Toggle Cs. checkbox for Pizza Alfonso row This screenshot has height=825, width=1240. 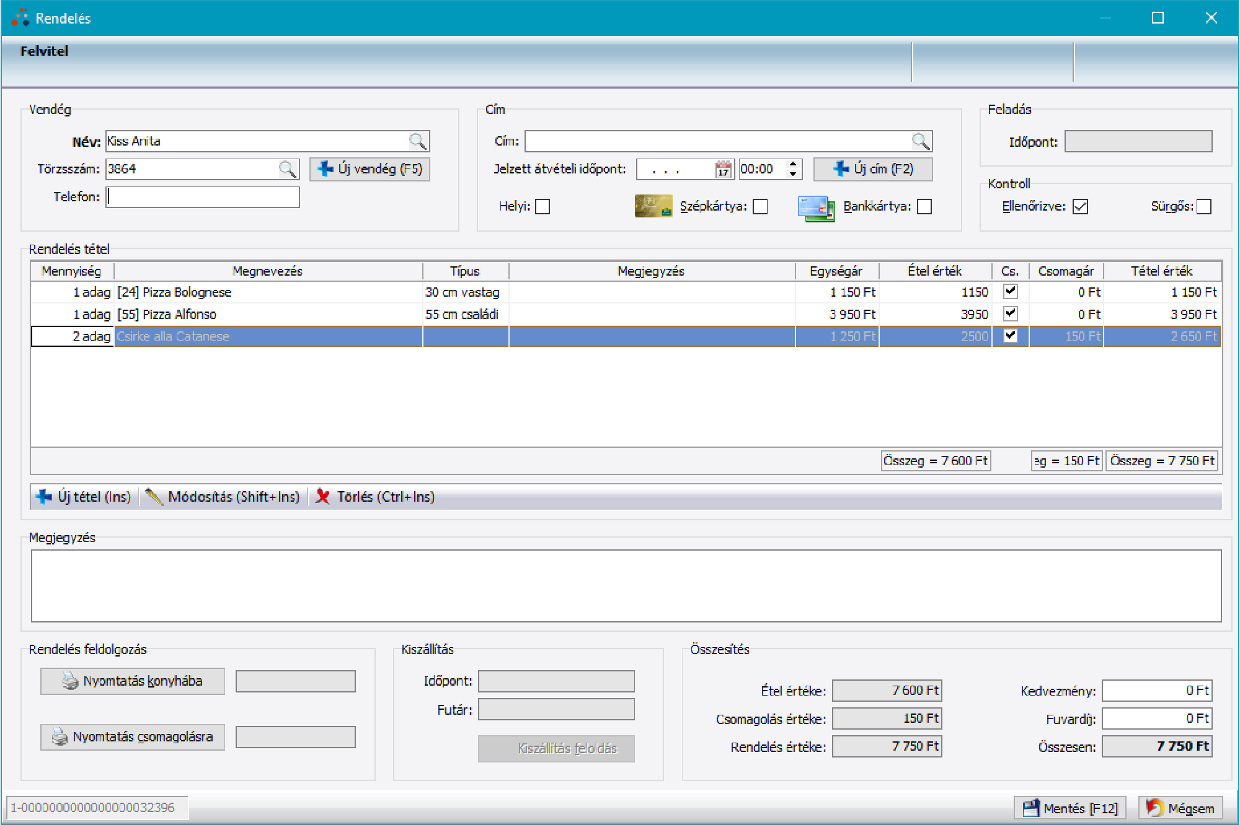(1011, 313)
